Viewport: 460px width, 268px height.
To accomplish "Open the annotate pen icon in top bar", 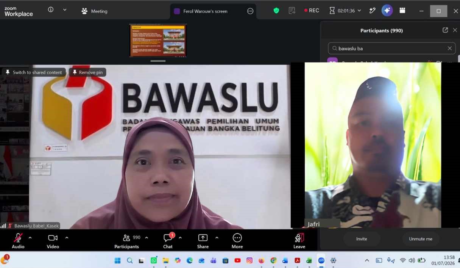I will (373, 11).
